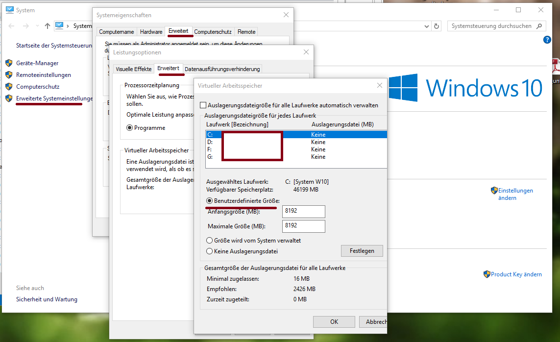
Task: Switch to Visuelle Effekte tab
Action: pyautogui.click(x=134, y=69)
